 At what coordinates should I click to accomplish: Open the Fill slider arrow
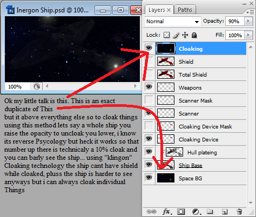pos(248,35)
